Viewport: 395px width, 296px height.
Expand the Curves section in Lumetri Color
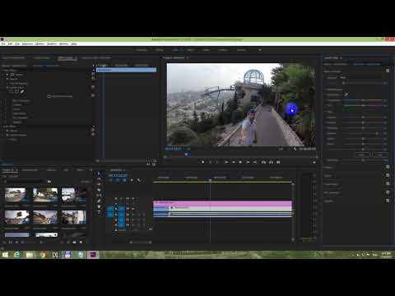[328, 176]
